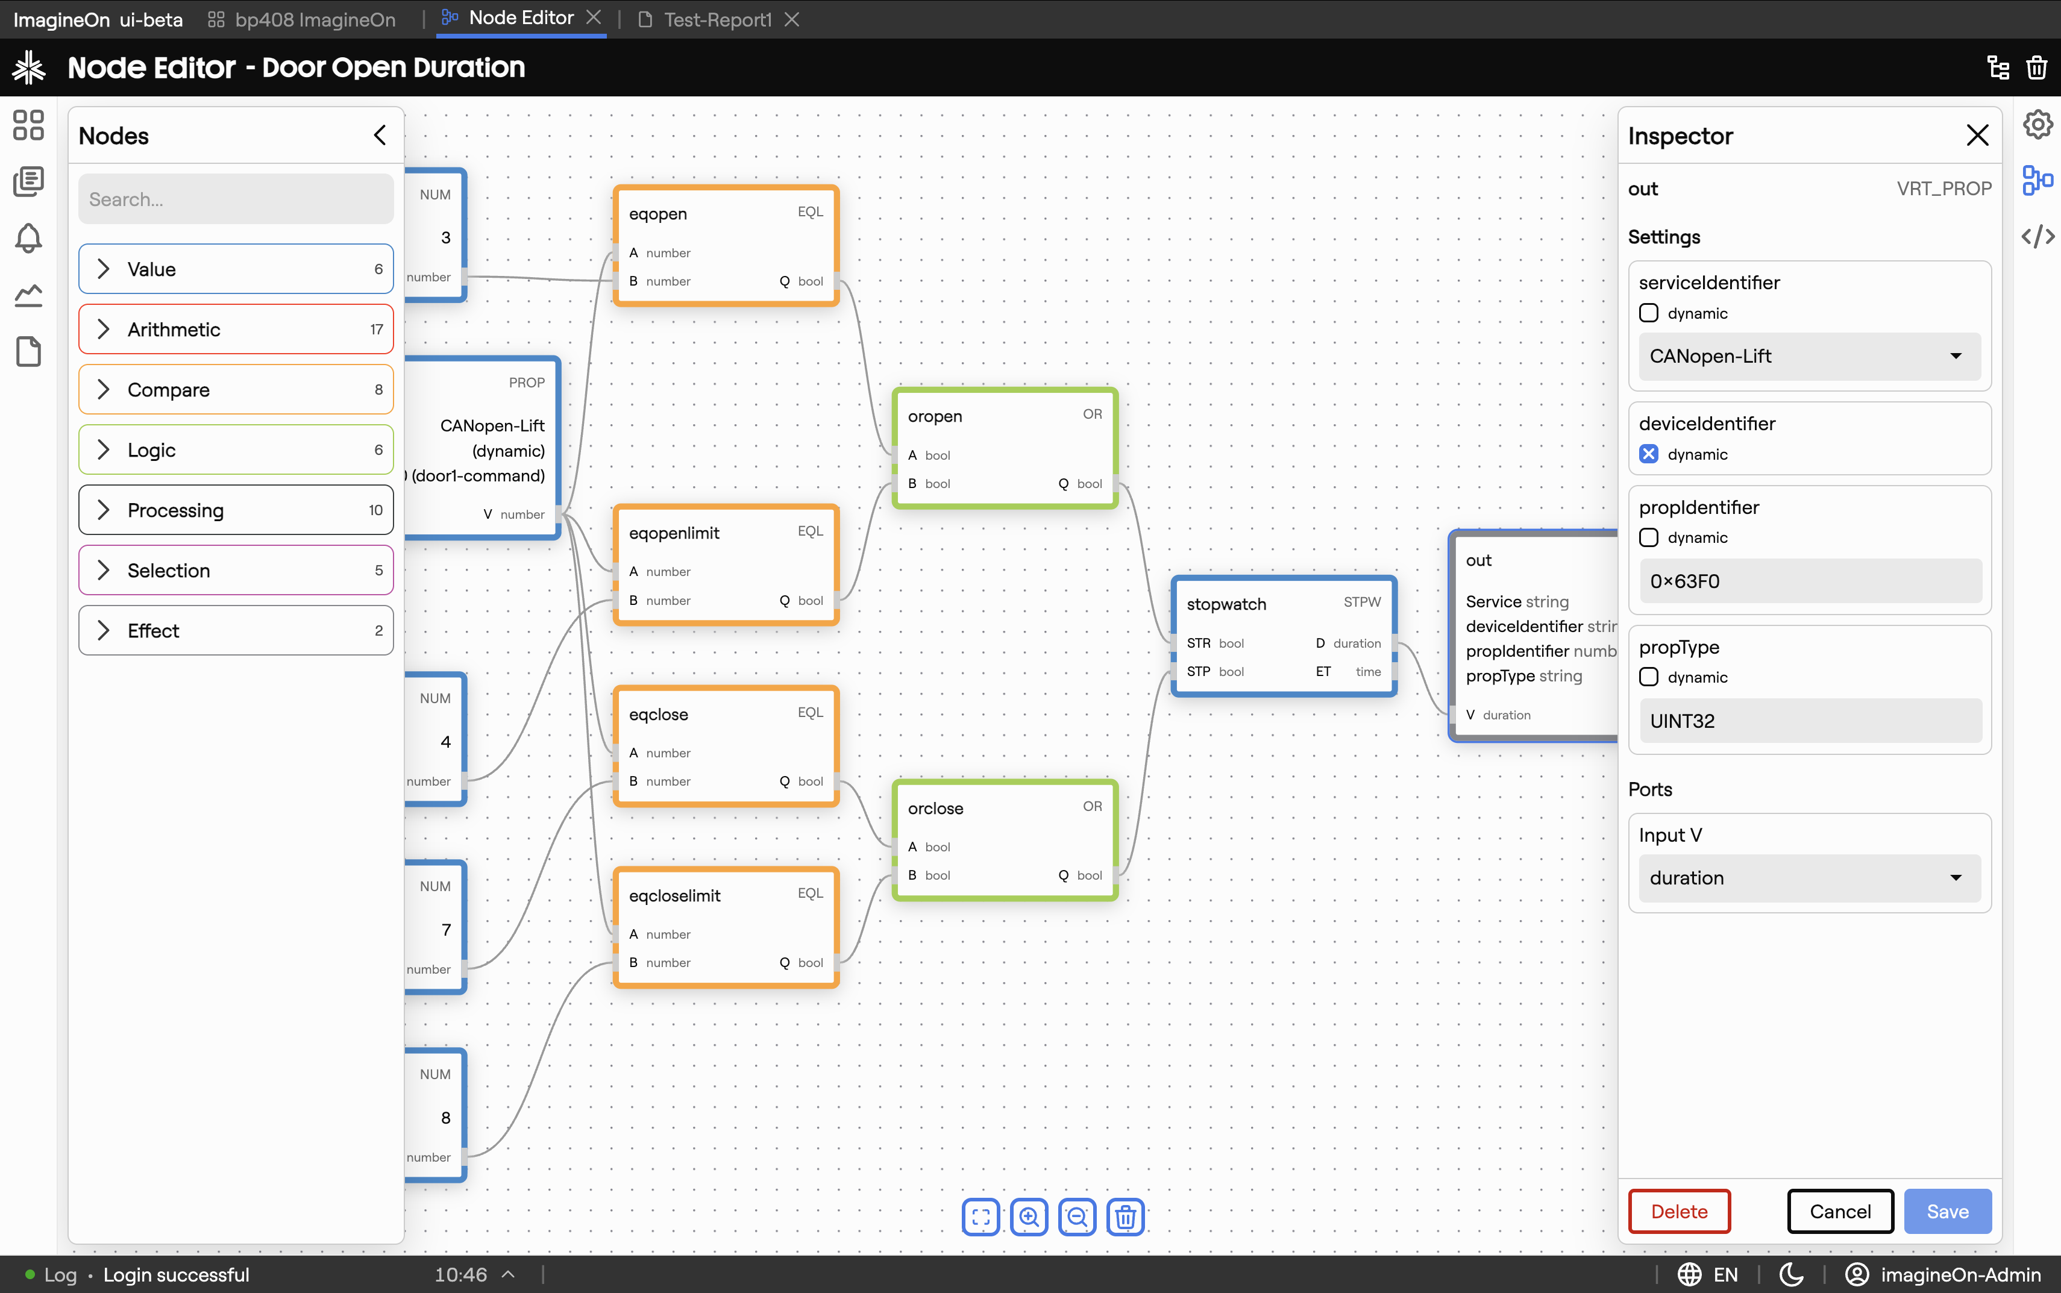Open the imagineOn-Admin user profile
The width and height of the screenshot is (2061, 1293).
1943,1274
